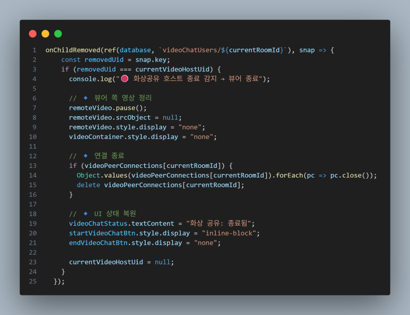410x315 pixels.
Task: Click line number 1 in the gutter
Action: point(34,50)
